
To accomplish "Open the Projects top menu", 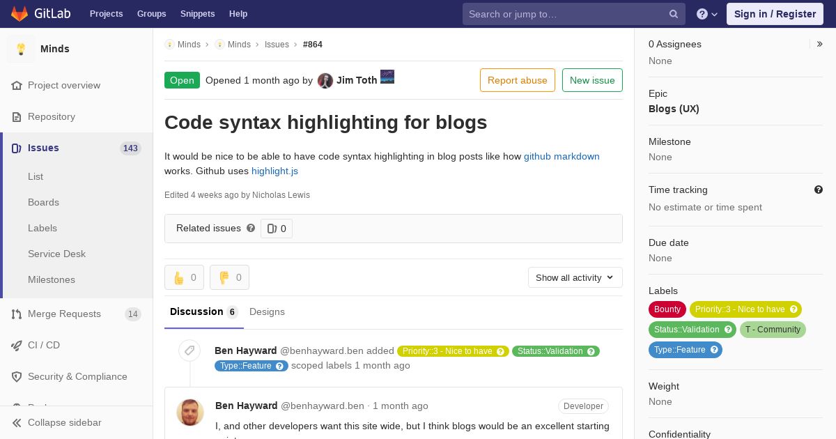I will coord(106,14).
